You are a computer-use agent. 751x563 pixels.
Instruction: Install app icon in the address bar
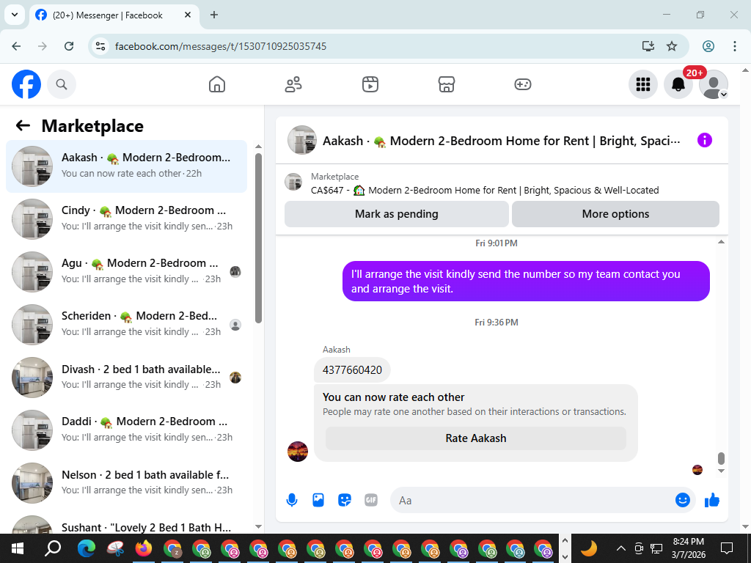648,46
